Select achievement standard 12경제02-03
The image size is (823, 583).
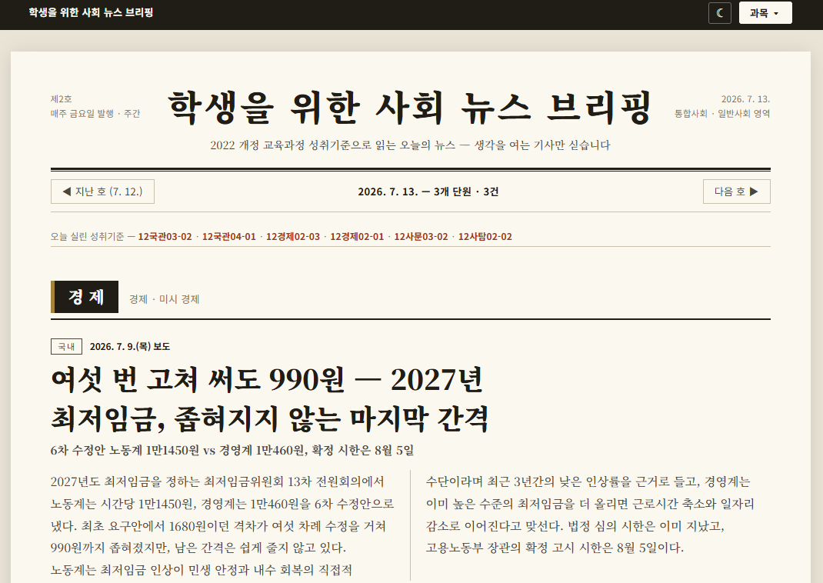(x=293, y=237)
